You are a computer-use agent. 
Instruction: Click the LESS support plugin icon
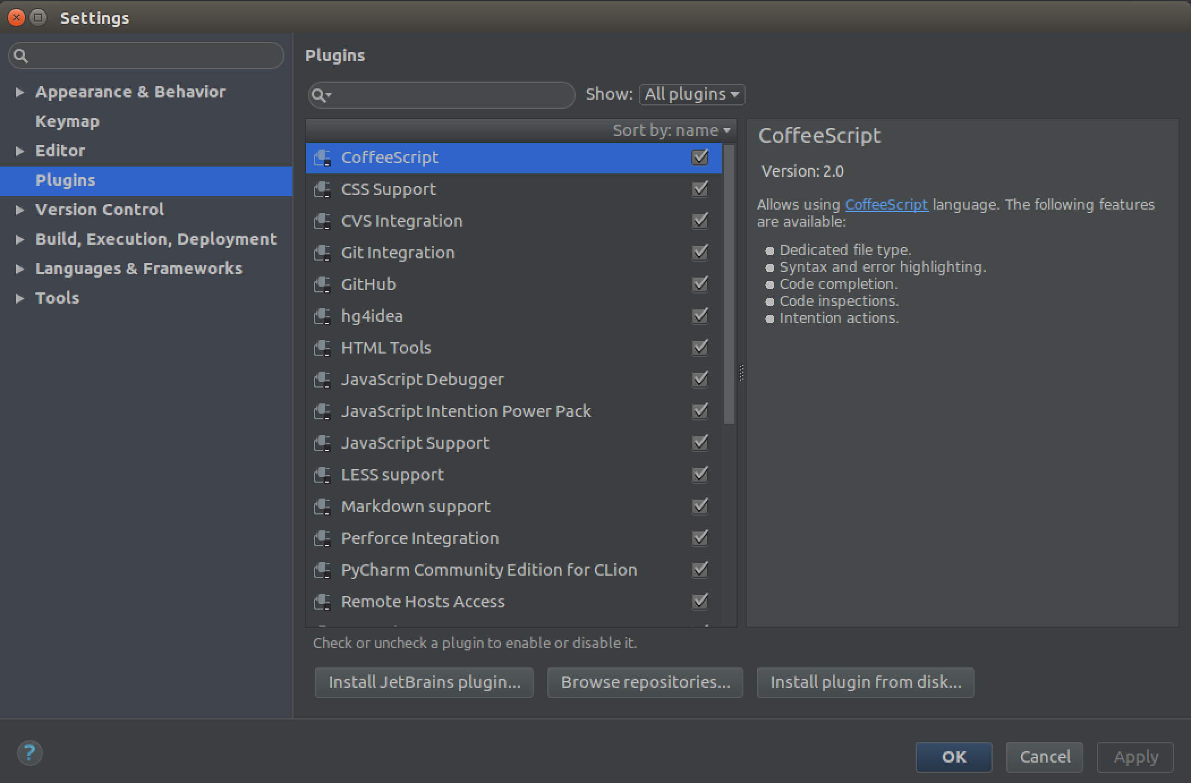pyautogui.click(x=322, y=475)
